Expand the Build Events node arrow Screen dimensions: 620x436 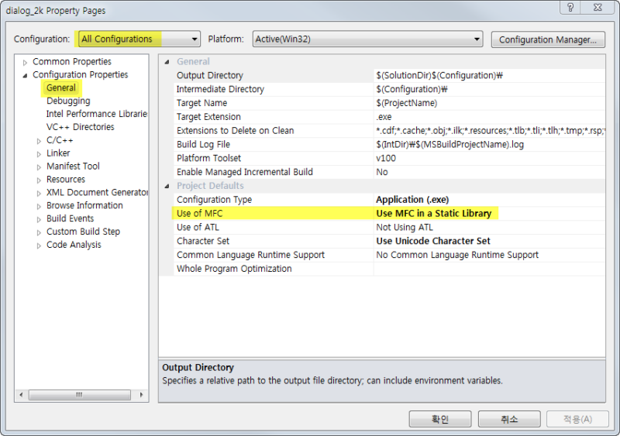click(39, 219)
